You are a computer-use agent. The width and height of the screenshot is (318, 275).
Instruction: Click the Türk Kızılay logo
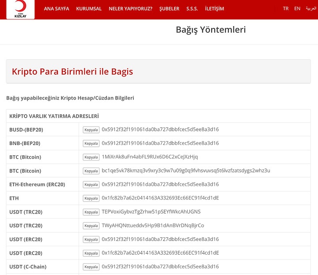tap(20, 9)
